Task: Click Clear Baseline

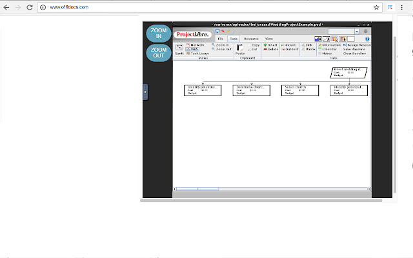Action: coord(354,54)
